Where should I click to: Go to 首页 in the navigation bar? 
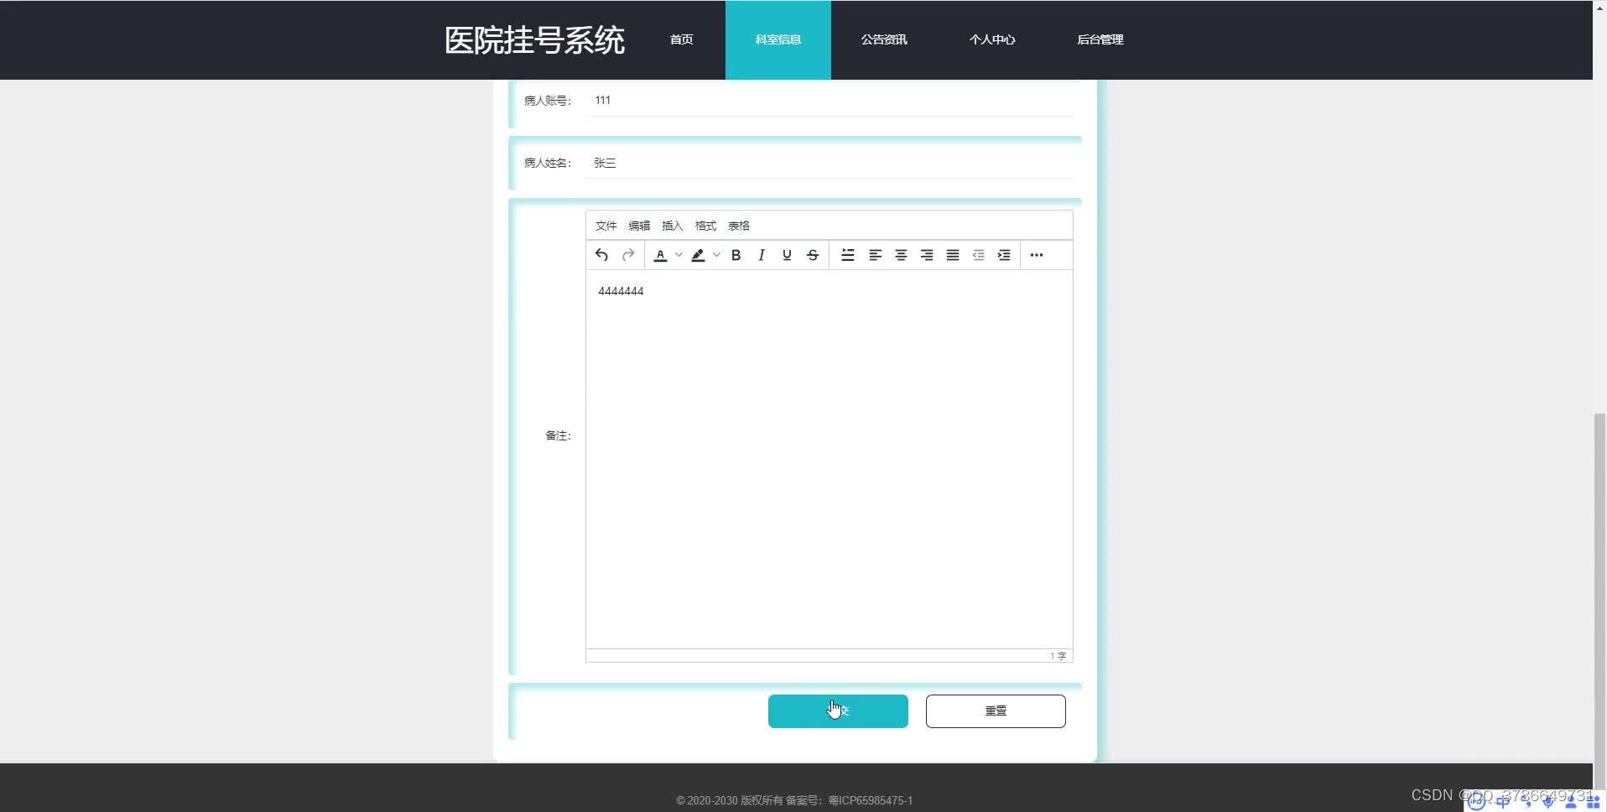(681, 39)
